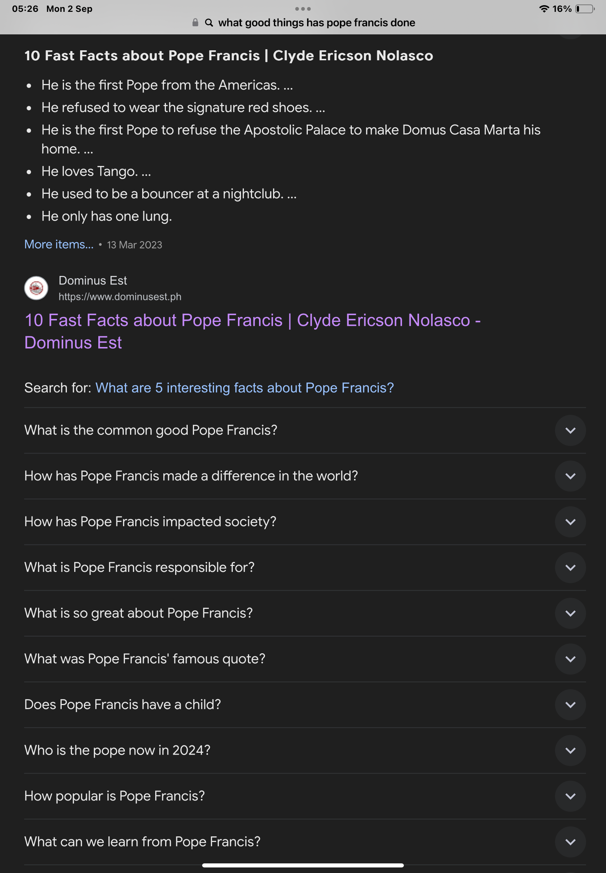The height and width of the screenshot is (873, 606).
Task: Tap the padlock security icon
Action: point(195,23)
